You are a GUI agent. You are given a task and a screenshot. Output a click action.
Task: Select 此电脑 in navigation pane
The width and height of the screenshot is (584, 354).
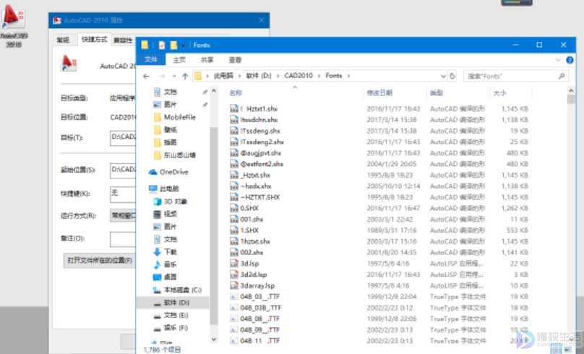[x=169, y=189]
